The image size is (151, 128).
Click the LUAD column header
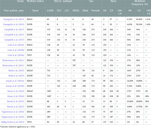pyautogui.click(x=50, y=10)
